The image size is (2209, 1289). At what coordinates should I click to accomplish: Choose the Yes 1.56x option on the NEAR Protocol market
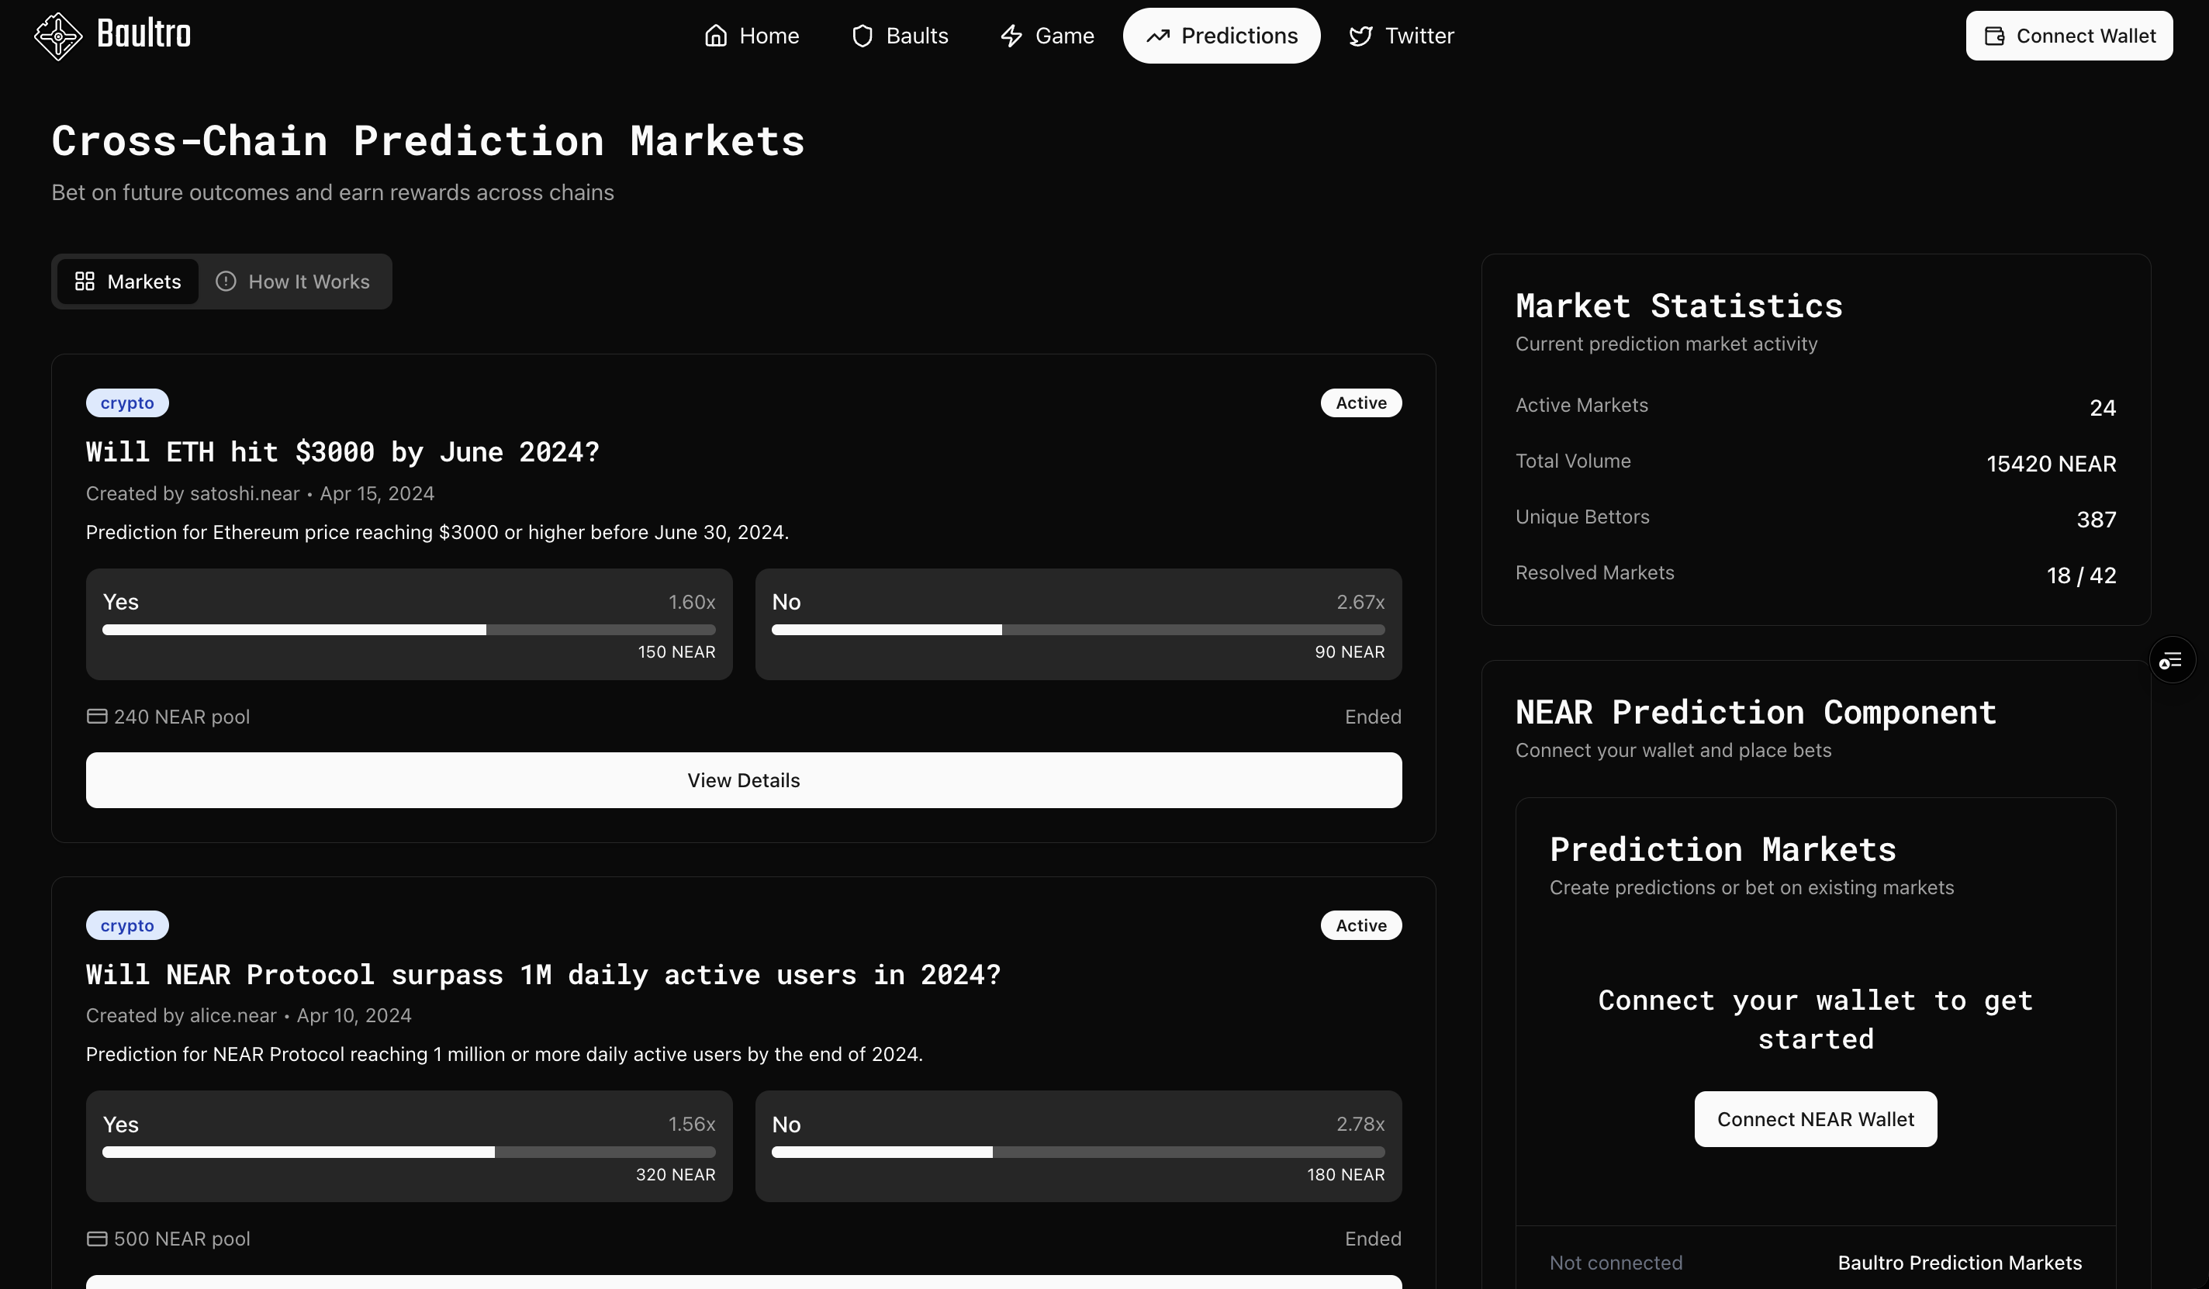click(409, 1146)
